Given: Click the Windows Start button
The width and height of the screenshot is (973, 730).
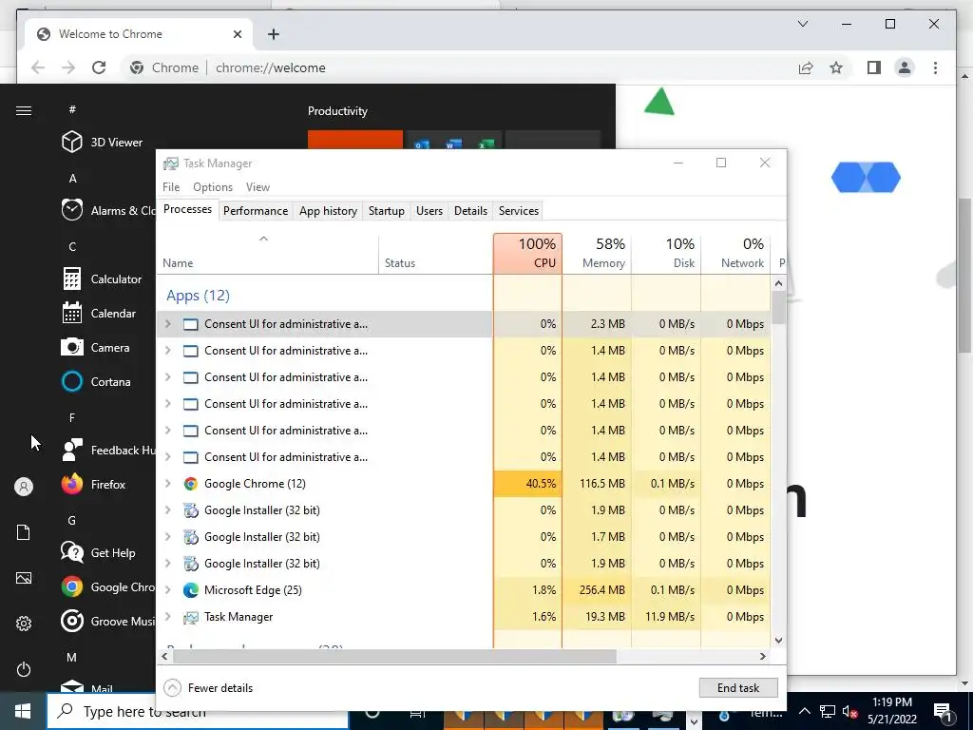Looking at the screenshot, I should (x=23, y=711).
